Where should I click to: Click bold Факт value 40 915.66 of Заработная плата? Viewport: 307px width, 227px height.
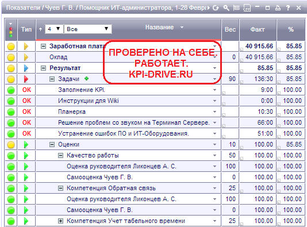(259, 46)
